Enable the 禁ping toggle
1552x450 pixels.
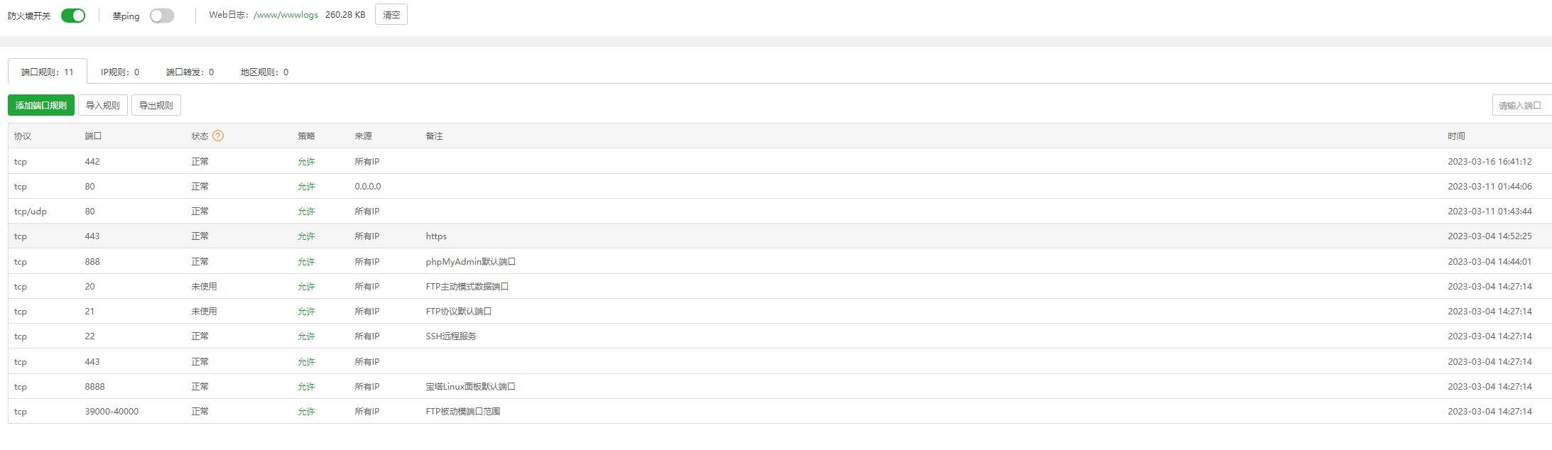tap(162, 16)
